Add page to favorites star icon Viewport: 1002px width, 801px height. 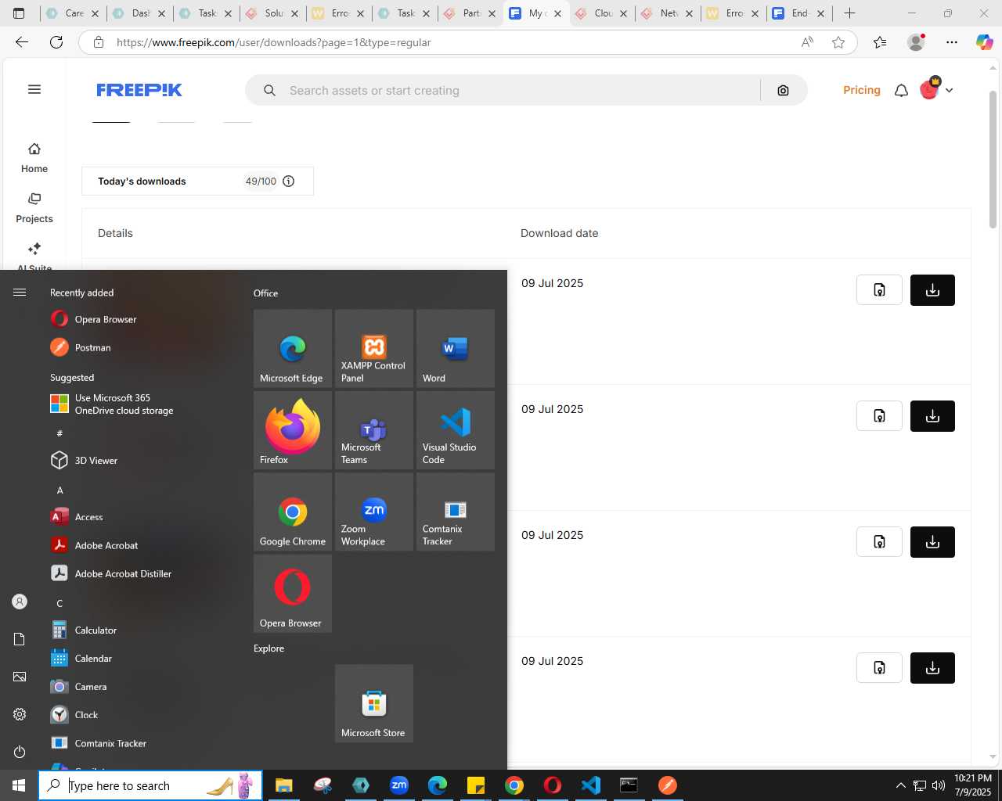pos(838,42)
